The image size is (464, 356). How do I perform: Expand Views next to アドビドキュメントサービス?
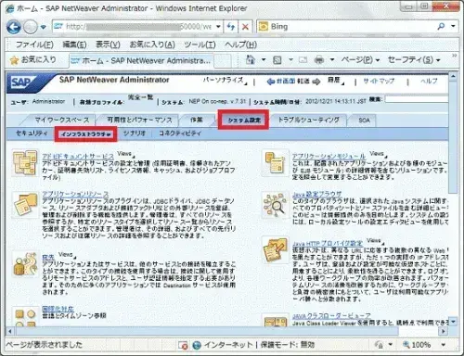tap(126, 154)
